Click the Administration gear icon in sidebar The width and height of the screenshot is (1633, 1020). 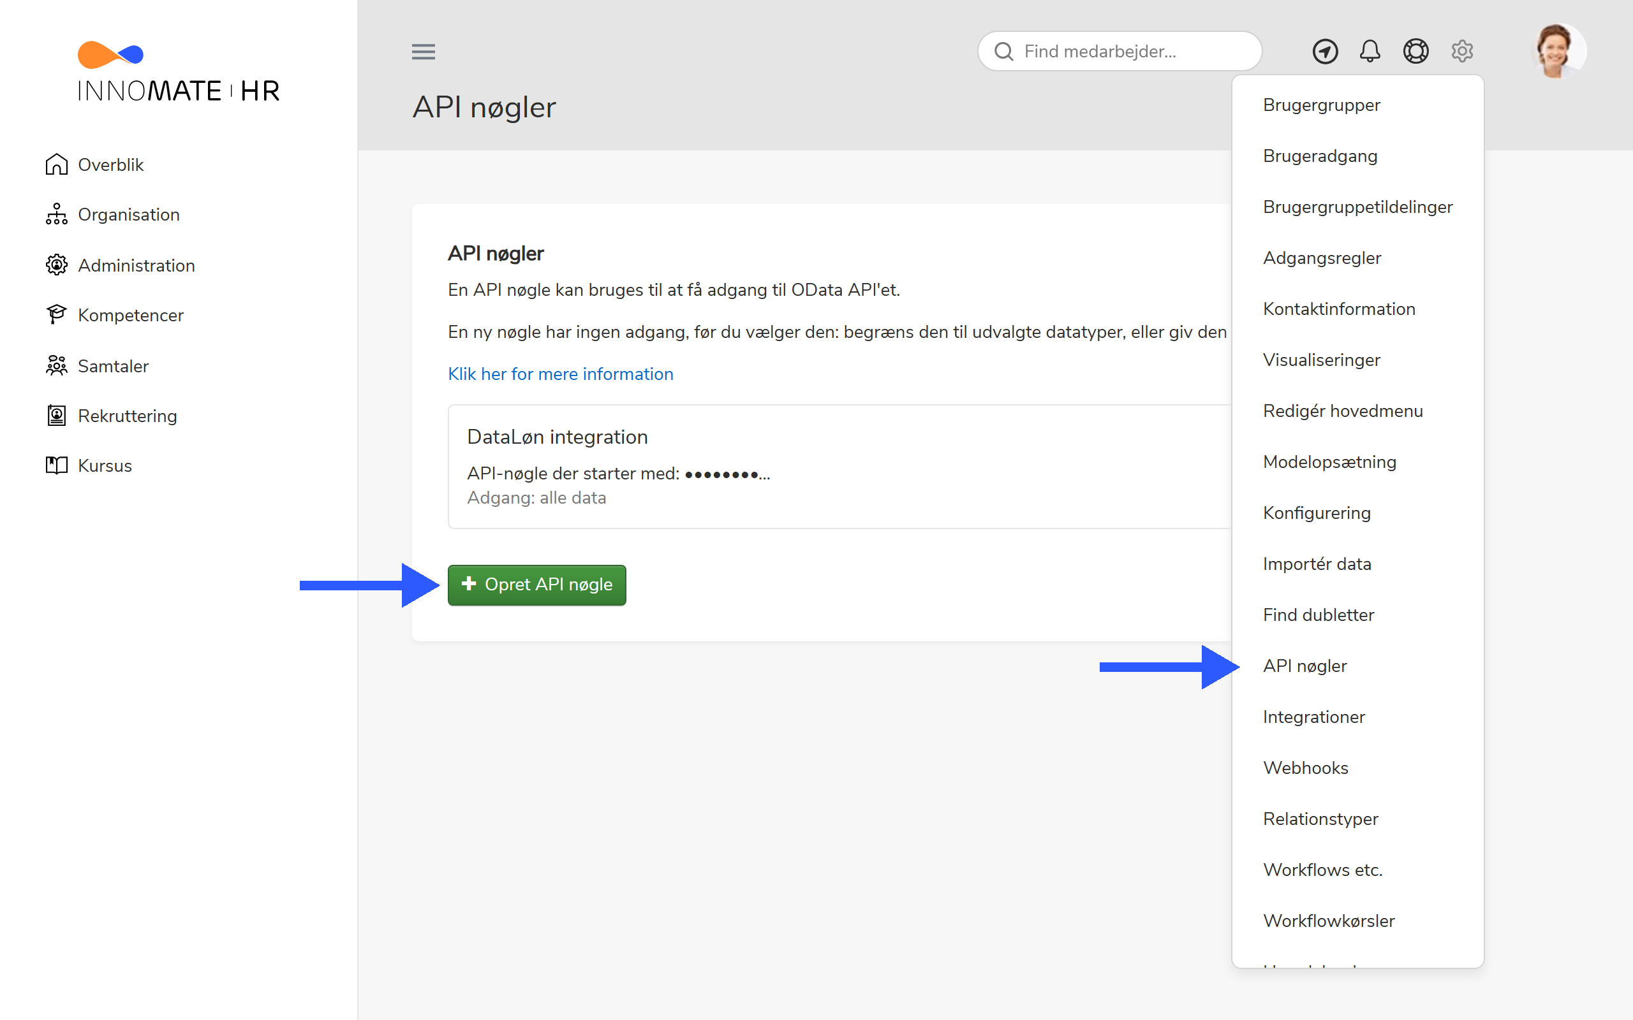pyautogui.click(x=57, y=265)
